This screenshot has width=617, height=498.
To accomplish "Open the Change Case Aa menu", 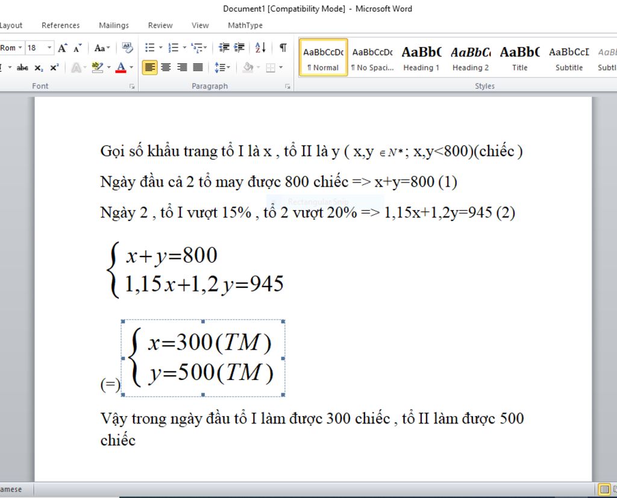I will pos(102,48).
